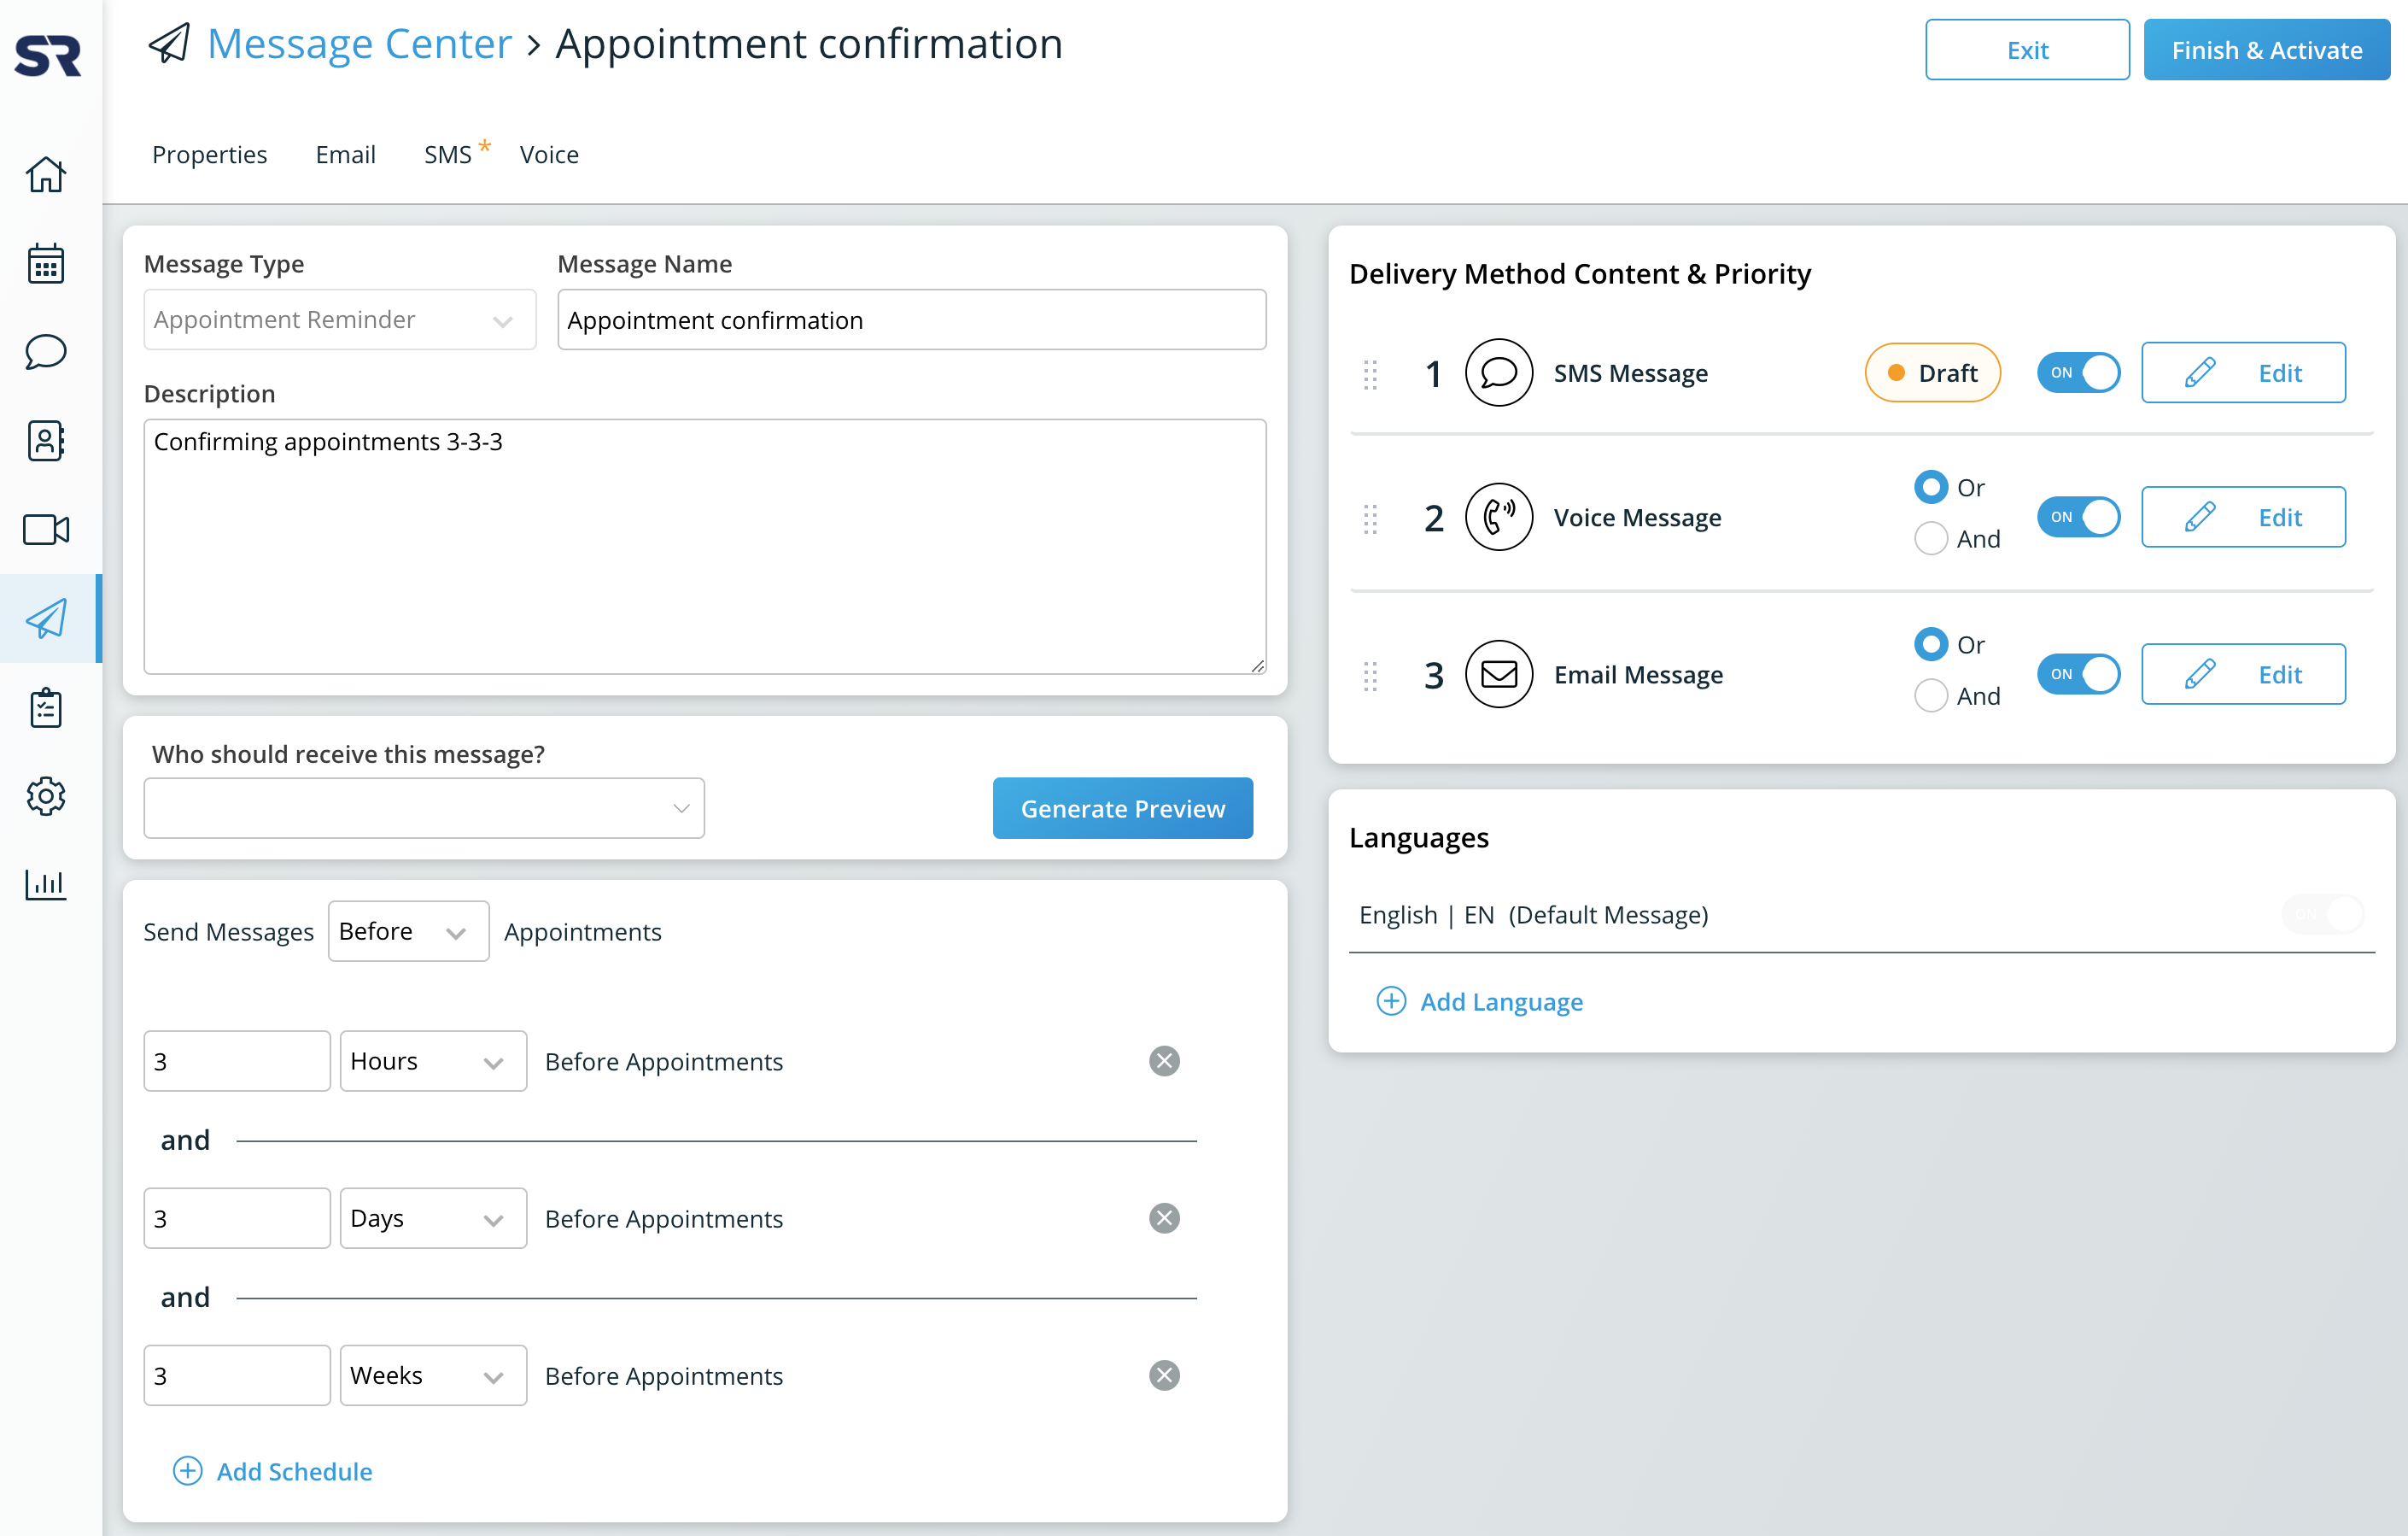Select the Message Center paper-plane sidebar icon
Viewport: 2408px width, 1536px height.
pyautogui.click(x=46, y=619)
